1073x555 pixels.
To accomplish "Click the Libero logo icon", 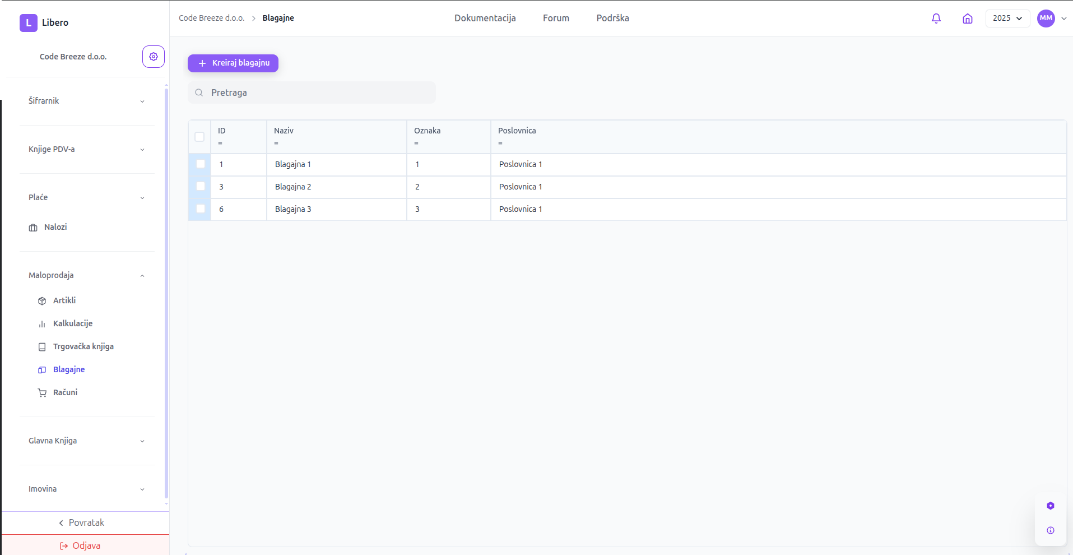I will coord(29,23).
